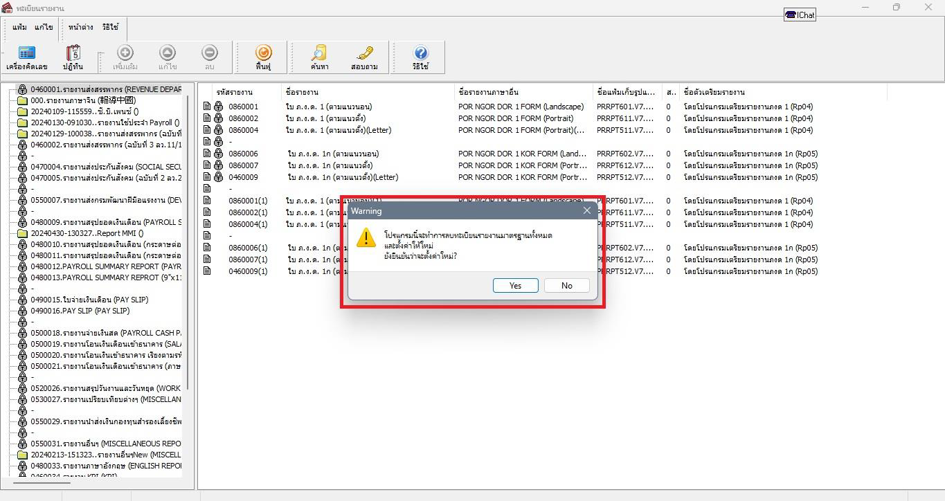Screen dimensions: 945x501
Task: Click the รหัสรายงาน column header
Action: pyautogui.click(x=235, y=92)
